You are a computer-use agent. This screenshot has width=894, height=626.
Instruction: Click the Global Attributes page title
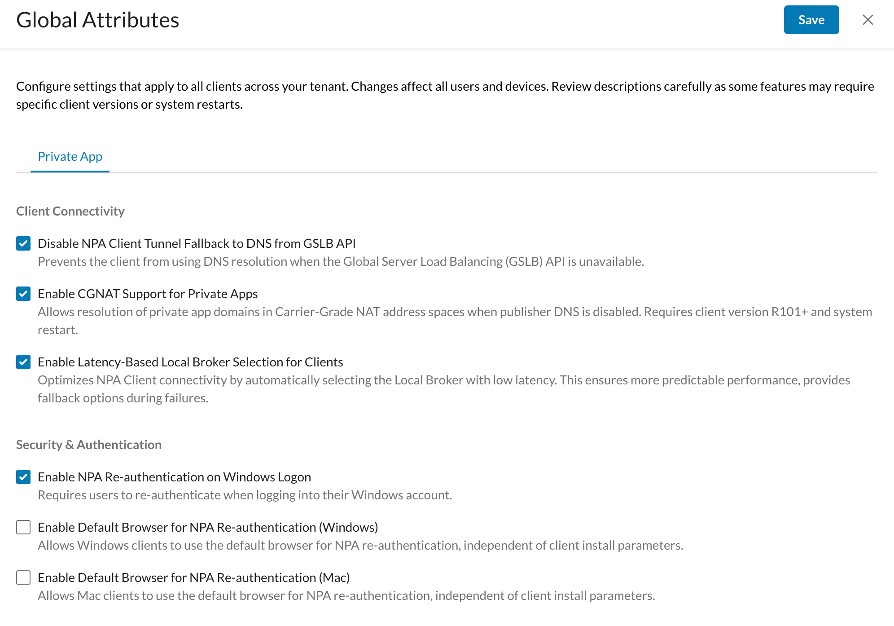click(x=98, y=20)
